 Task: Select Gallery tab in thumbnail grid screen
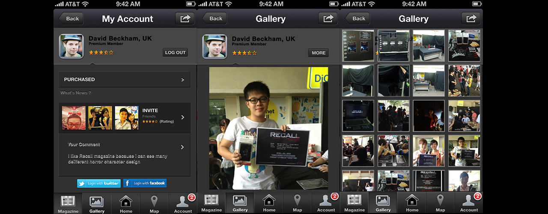pyautogui.click(x=383, y=203)
